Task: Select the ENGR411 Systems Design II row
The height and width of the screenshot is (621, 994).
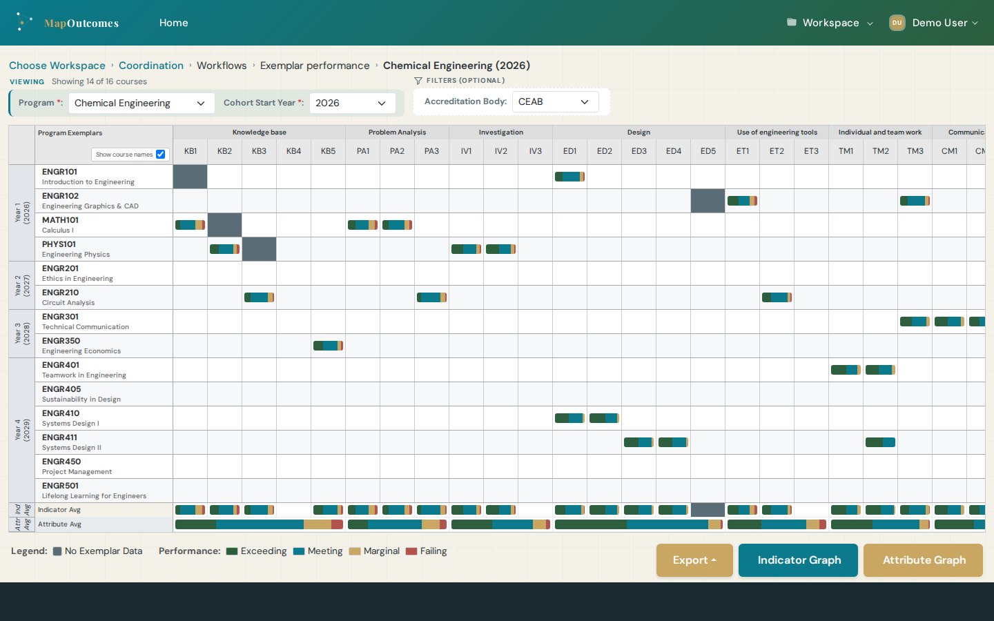Action: coord(104,442)
